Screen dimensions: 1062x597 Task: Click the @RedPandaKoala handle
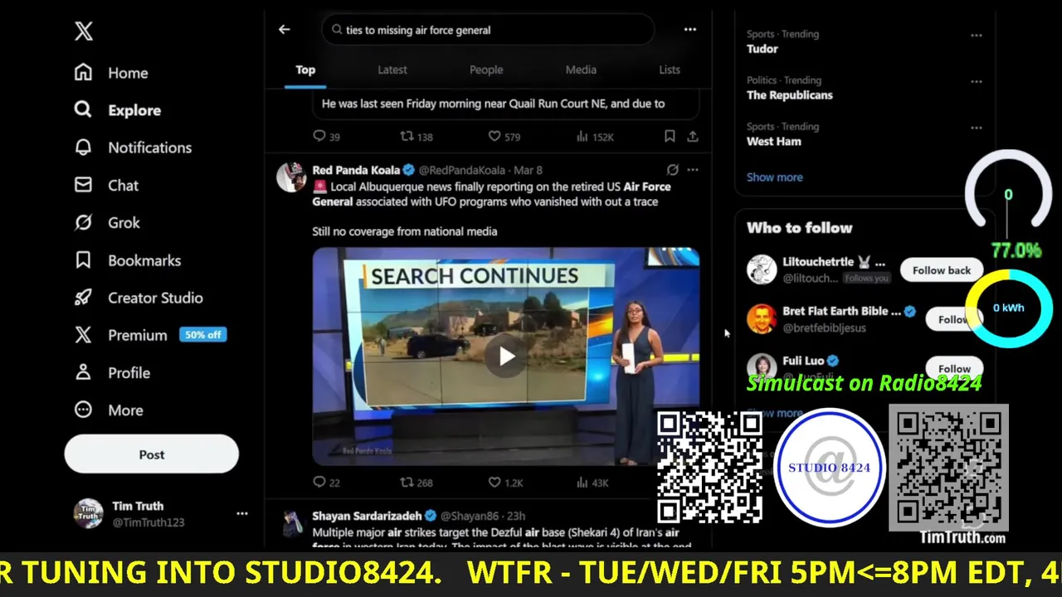(461, 170)
